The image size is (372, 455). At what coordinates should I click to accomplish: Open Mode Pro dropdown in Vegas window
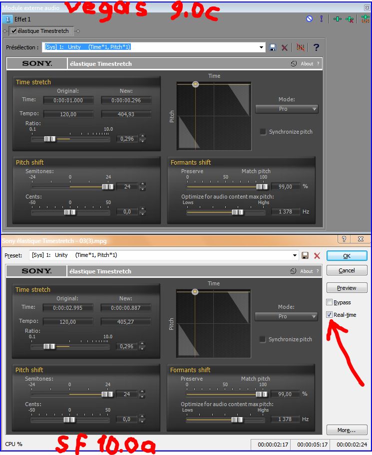pyautogui.click(x=287, y=109)
